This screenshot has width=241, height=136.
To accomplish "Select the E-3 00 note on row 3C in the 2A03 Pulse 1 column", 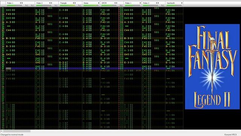I will 11,62.
